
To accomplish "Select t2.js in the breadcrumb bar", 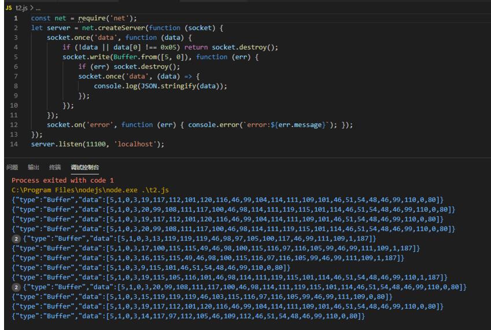I will (x=19, y=6).
